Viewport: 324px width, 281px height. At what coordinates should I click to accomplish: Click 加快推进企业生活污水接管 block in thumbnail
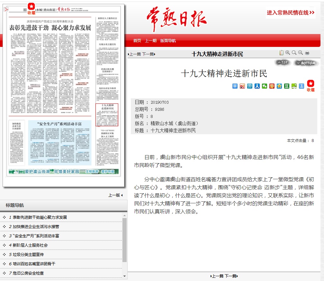(17, 143)
